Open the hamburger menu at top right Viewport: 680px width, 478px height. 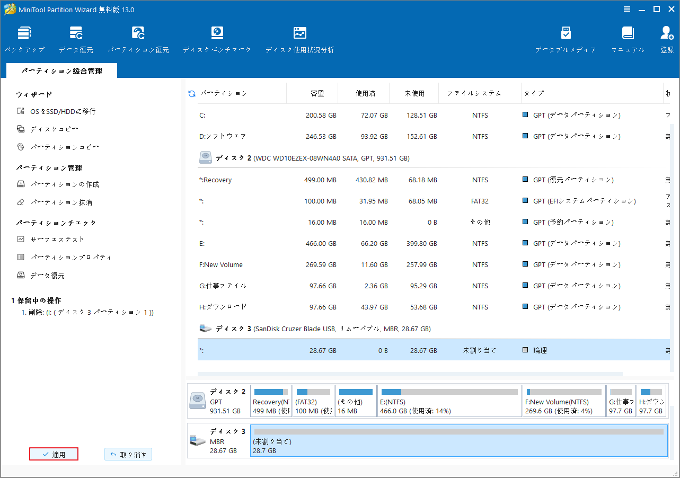click(x=627, y=9)
